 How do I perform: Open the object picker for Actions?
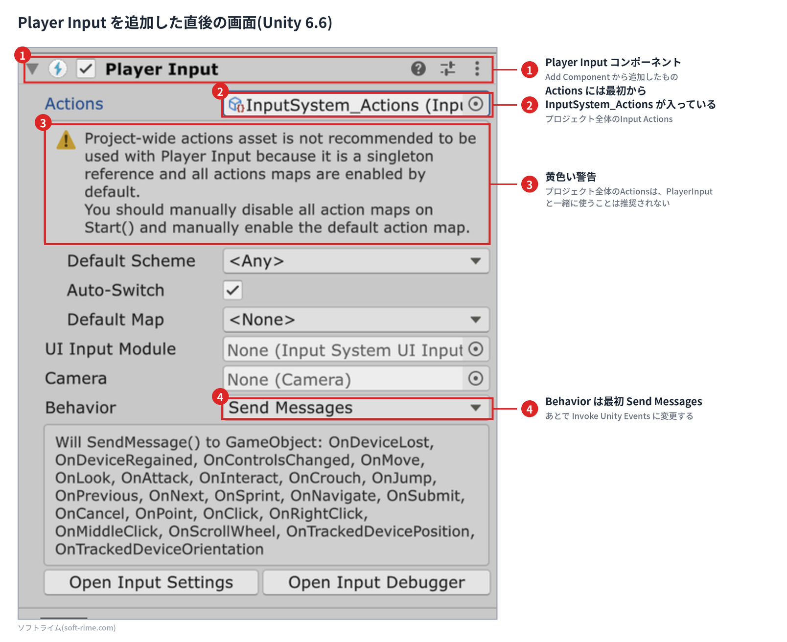476,104
